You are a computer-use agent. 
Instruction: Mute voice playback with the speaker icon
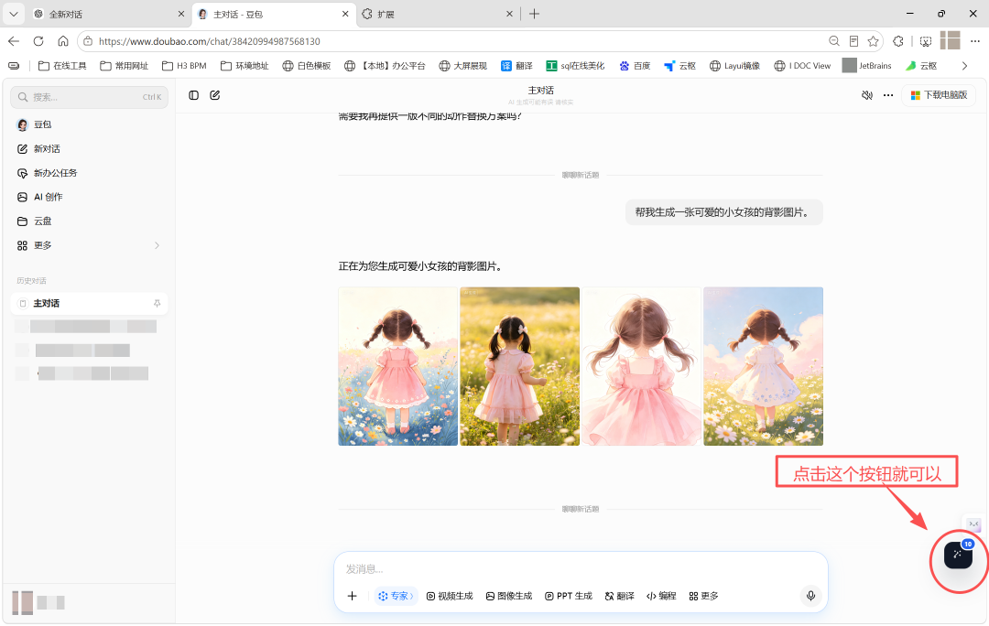[867, 95]
